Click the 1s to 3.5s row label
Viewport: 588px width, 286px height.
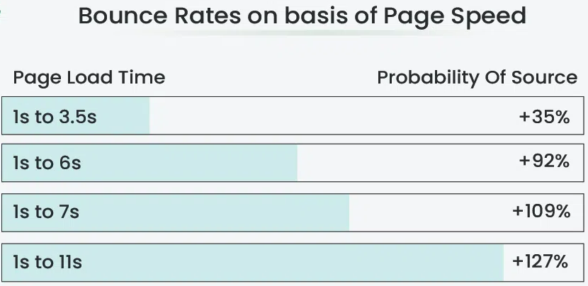(x=55, y=117)
